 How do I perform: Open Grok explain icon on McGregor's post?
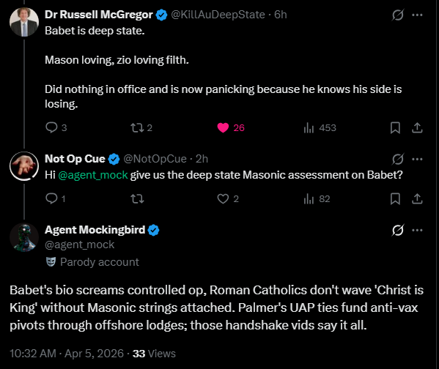(x=397, y=15)
